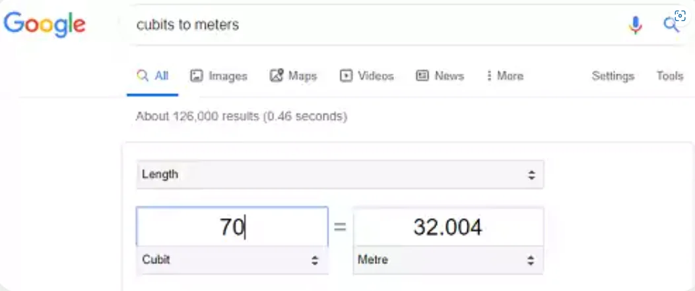Image resolution: width=695 pixels, height=291 pixels.
Task: Expand the Cubit unit dropdown
Action: (232, 260)
